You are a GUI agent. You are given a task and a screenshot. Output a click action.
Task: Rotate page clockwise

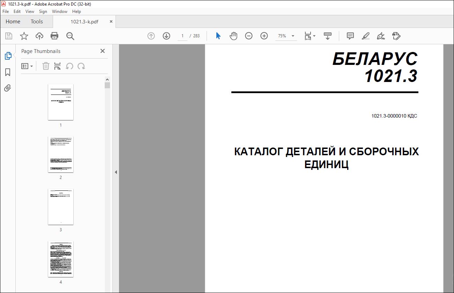(81, 66)
